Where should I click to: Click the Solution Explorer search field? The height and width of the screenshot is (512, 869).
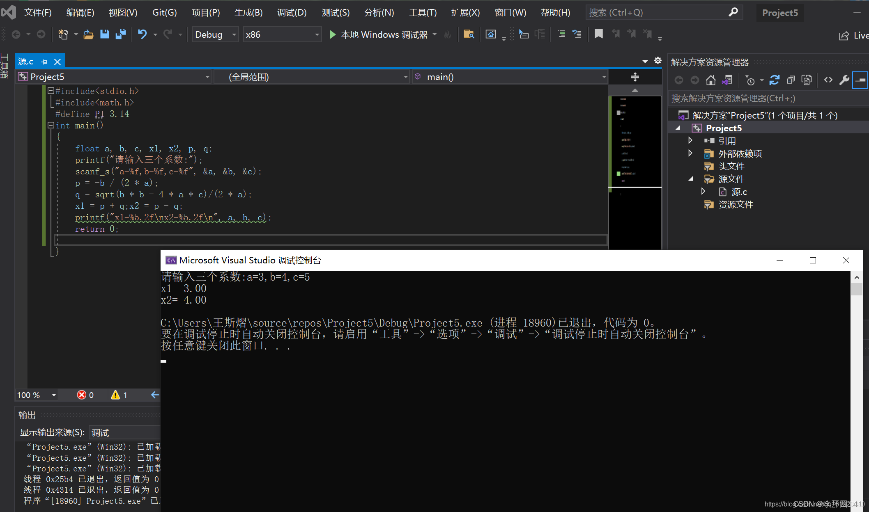[768, 98]
